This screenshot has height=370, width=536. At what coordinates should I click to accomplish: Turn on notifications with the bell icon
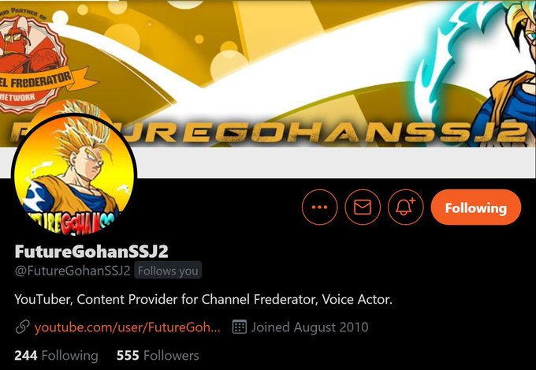(405, 207)
